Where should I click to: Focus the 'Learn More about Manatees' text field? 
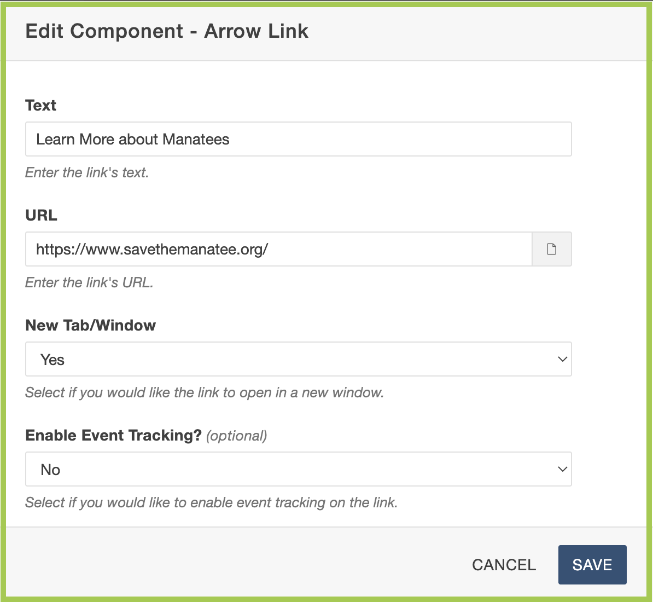298,139
